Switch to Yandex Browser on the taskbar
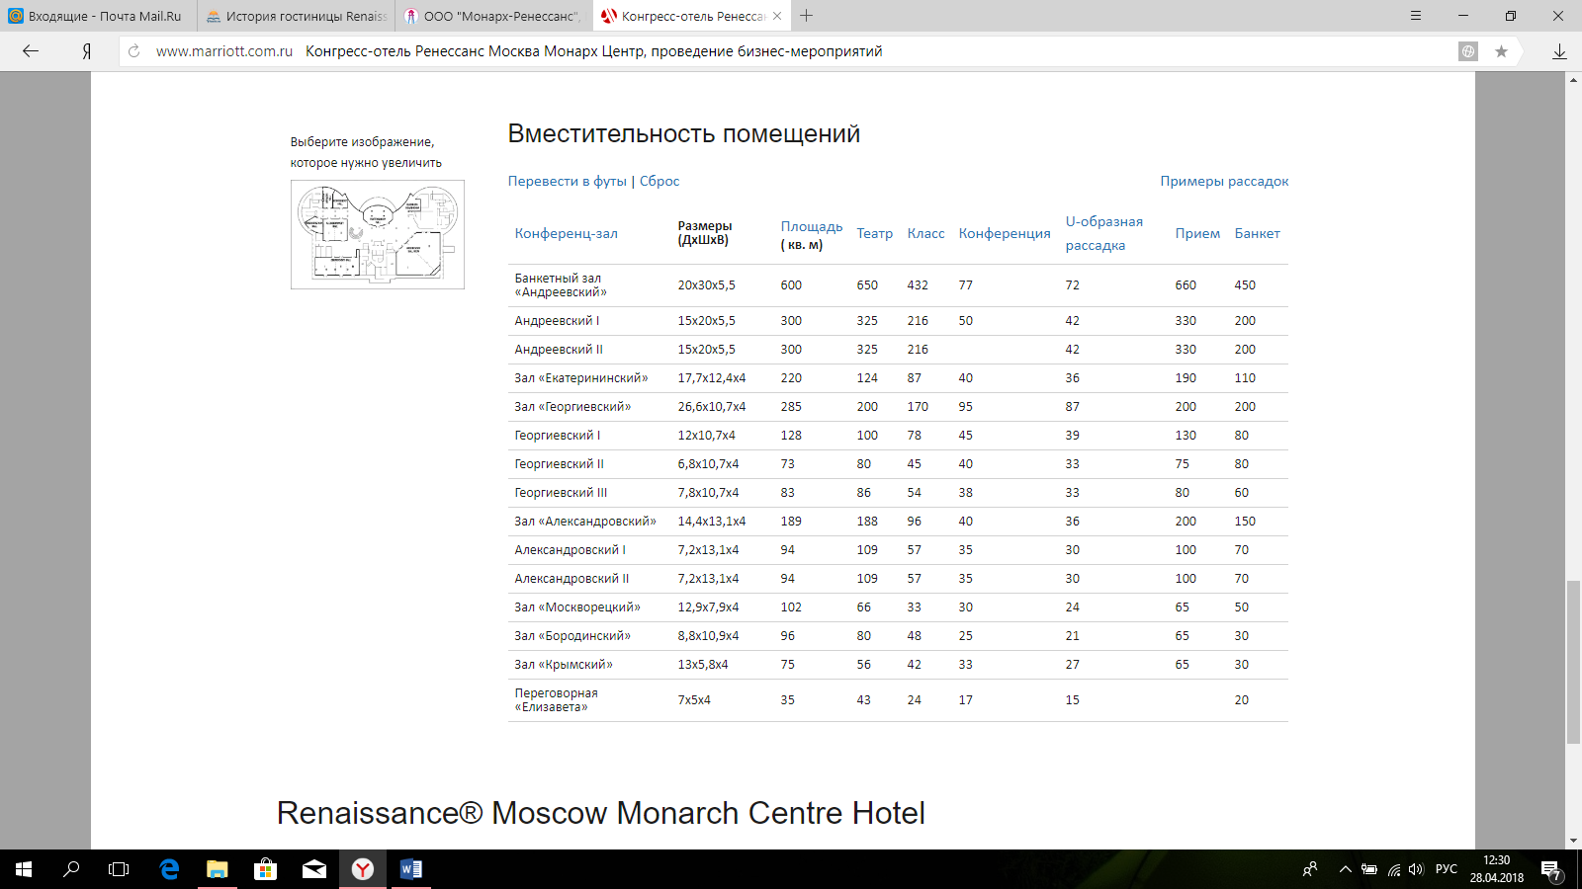1582x889 pixels. (363, 869)
